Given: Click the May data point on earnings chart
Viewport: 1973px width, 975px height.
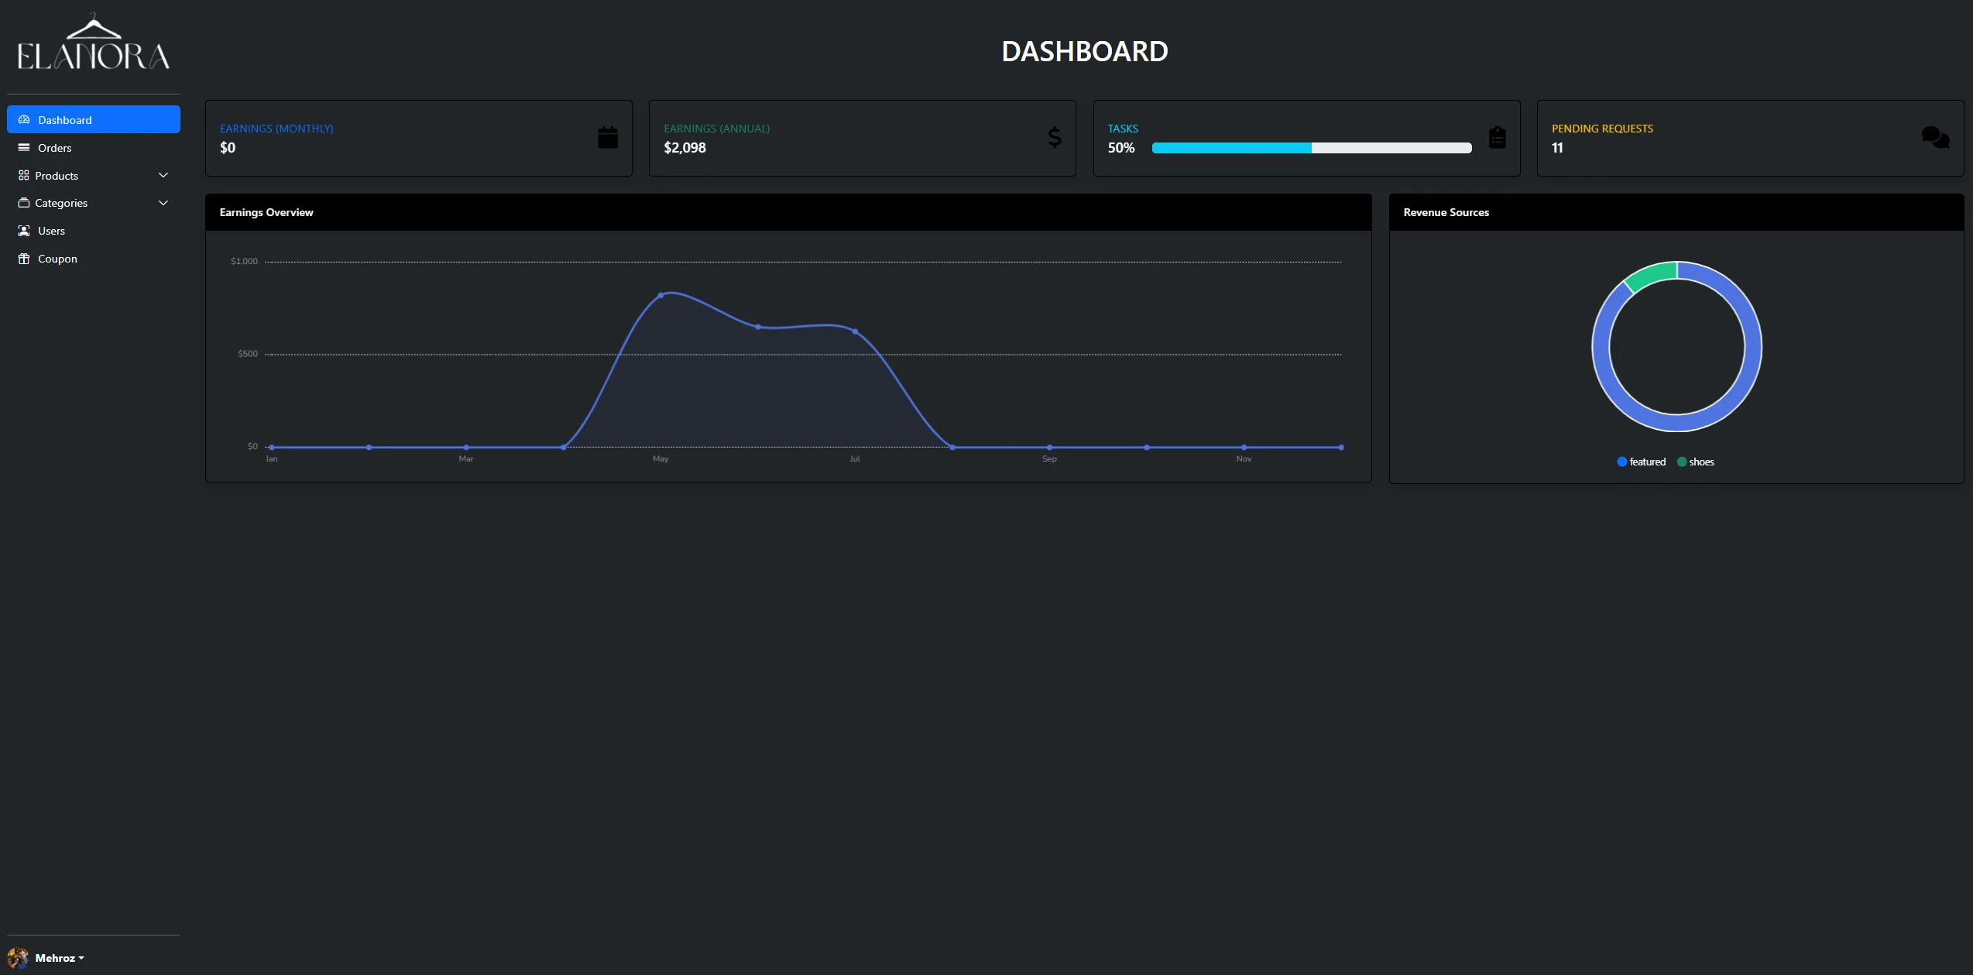Looking at the screenshot, I should 661,296.
